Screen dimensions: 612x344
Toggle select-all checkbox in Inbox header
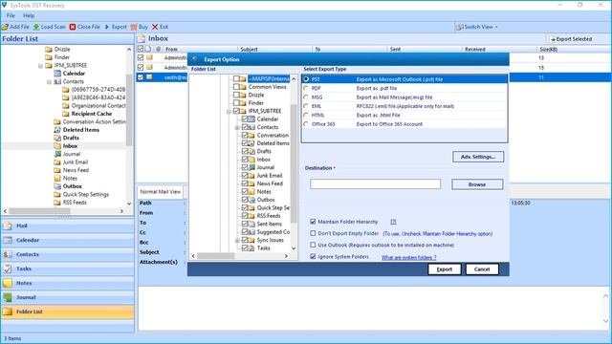(141, 49)
